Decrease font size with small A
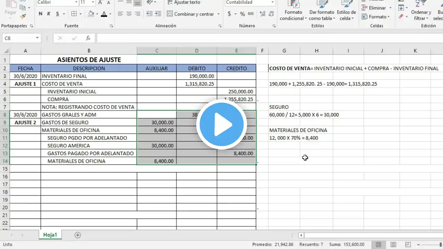443x249 pixels. [x=109, y=2]
